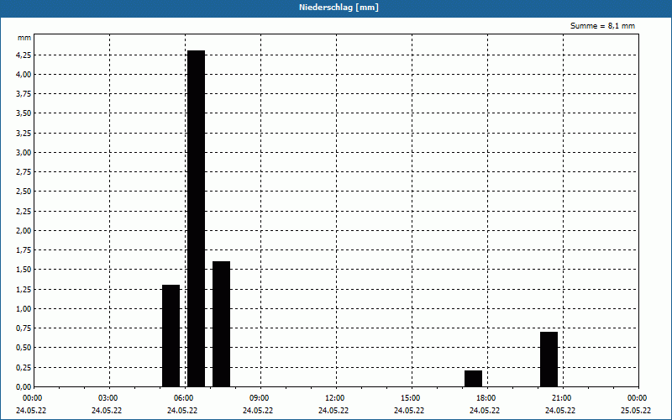
Task: Select the Summe = 8,1 mm label
Action: (602, 26)
